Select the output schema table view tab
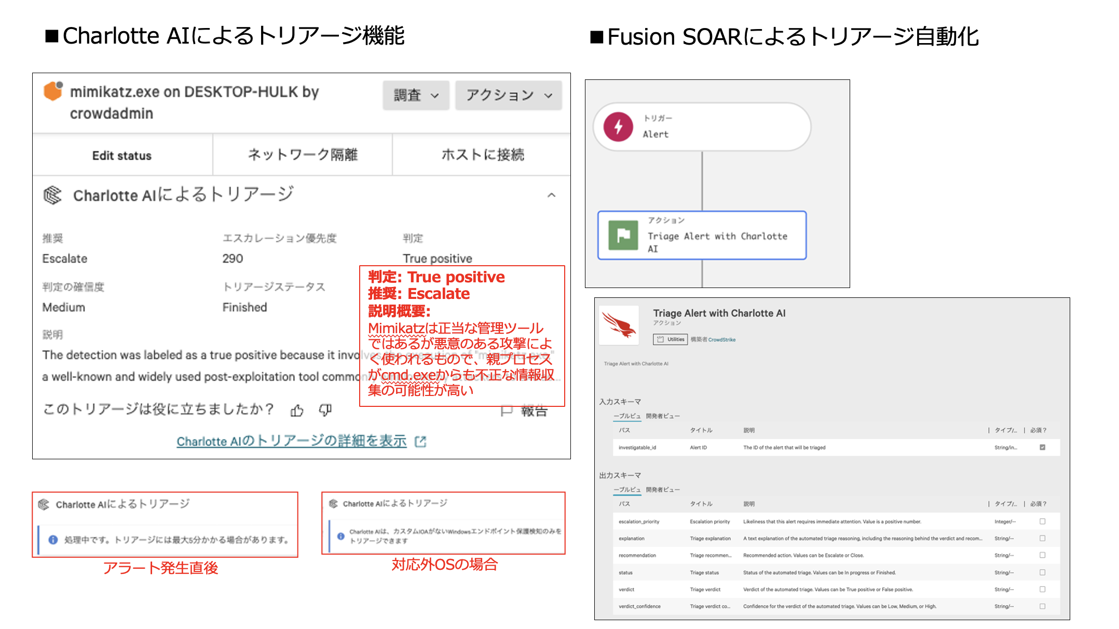The image size is (1119, 629). [x=627, y=490]
